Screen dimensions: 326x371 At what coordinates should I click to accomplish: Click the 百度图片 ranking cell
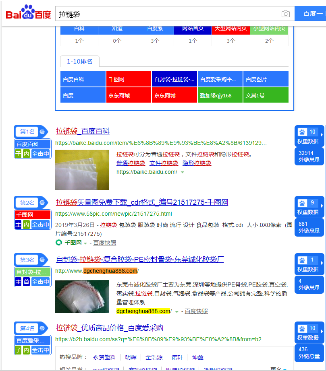(266, 79)
